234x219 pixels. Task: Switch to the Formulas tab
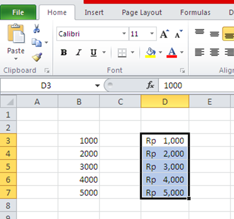tap(195, 13)
